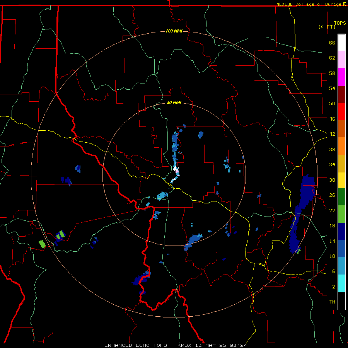Click the legend value "42"

(x=332, y=134)
